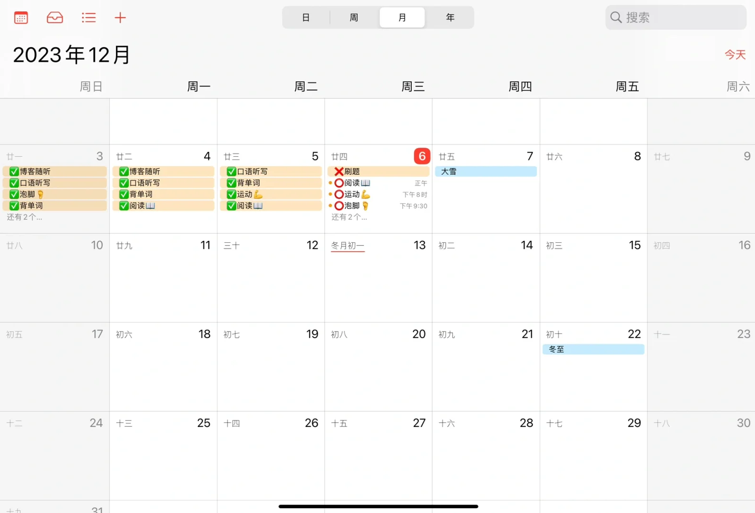Screen dimensions: 755x513
Task: Select December 21 day cell
Action: click(x=486, y=367)
